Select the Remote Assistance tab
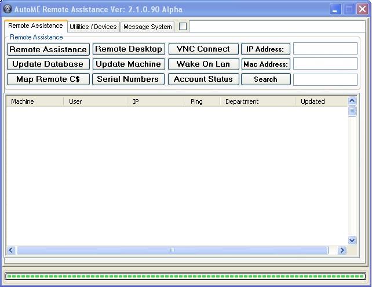This screenshot has width=372, height=287. tap(35, 26)
